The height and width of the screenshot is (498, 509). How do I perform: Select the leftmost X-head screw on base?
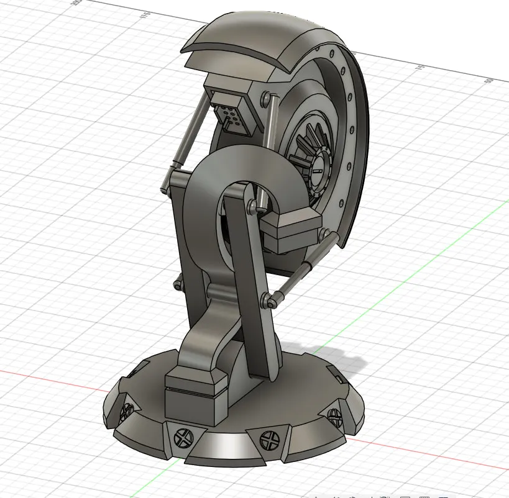click(x=126, y=410)
